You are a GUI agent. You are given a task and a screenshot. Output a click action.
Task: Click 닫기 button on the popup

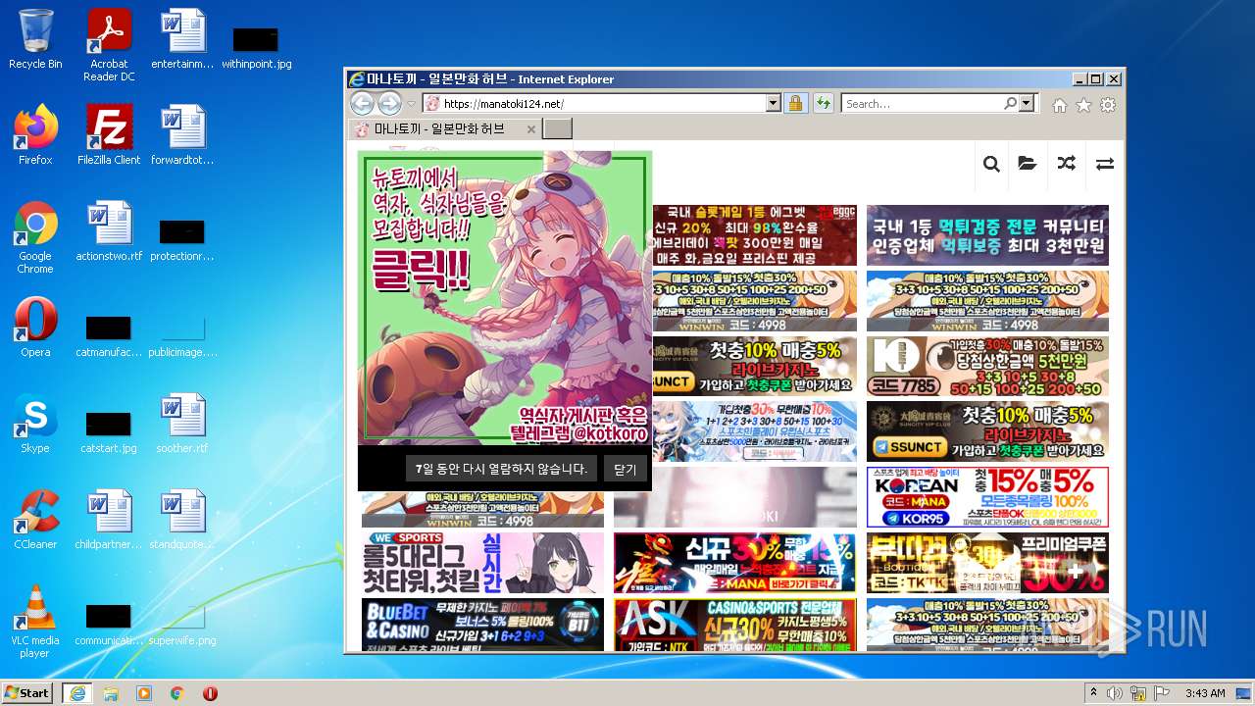pyautogui.click(x=626, y=470)
